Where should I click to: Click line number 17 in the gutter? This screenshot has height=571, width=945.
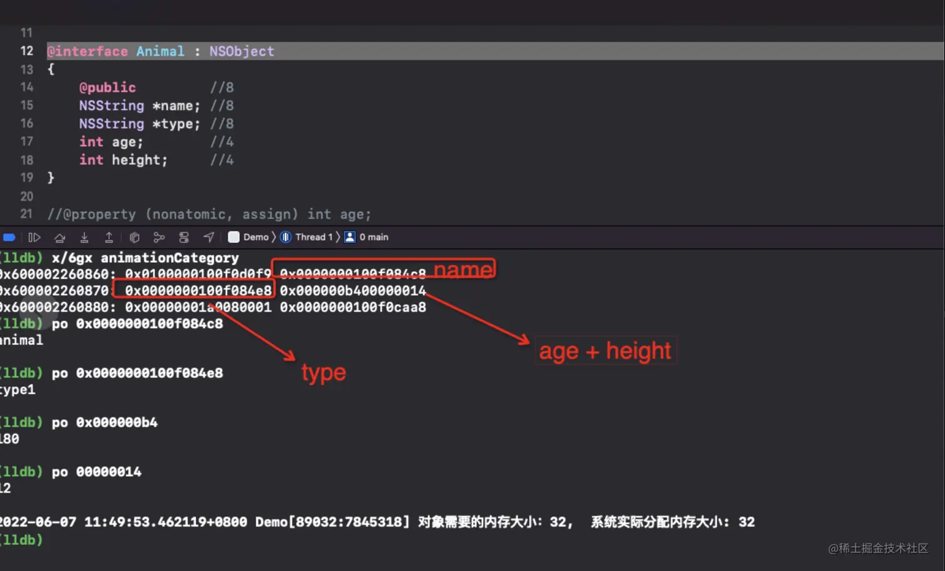point(26,142)
